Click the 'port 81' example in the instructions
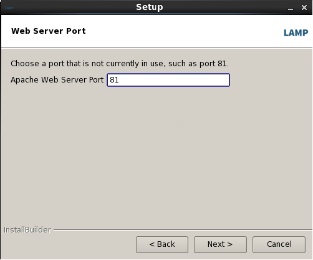313x260 pixels. click(213, 64)
